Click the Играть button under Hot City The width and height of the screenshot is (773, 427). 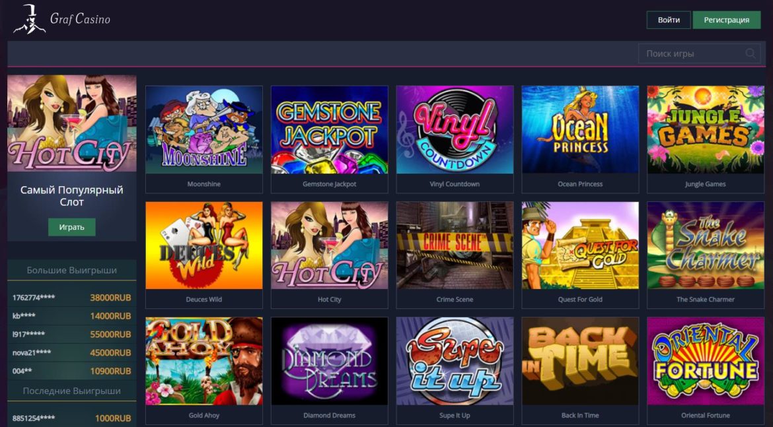pos(72,227)
